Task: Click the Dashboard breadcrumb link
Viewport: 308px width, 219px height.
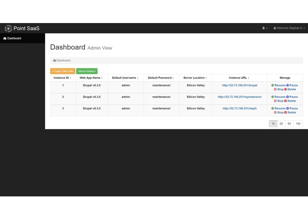Action: click(62, 60)
